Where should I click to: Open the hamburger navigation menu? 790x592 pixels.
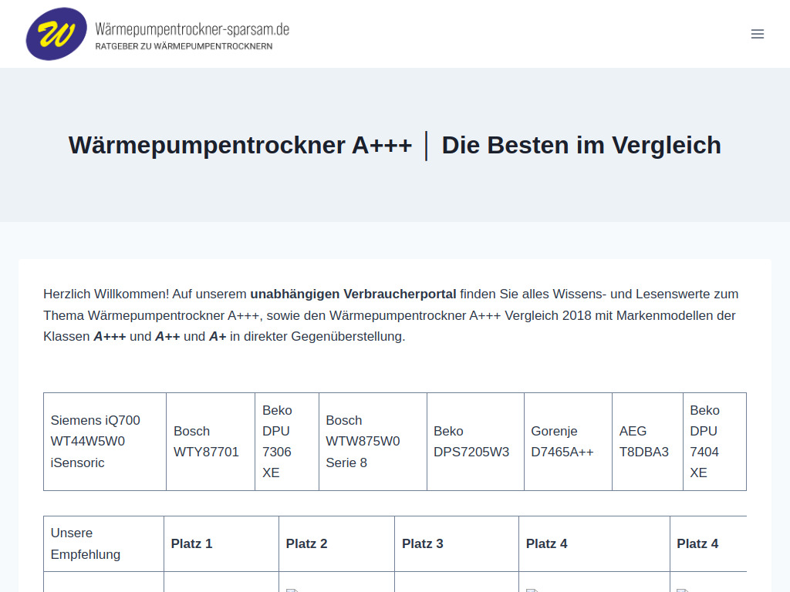[757, 34]
